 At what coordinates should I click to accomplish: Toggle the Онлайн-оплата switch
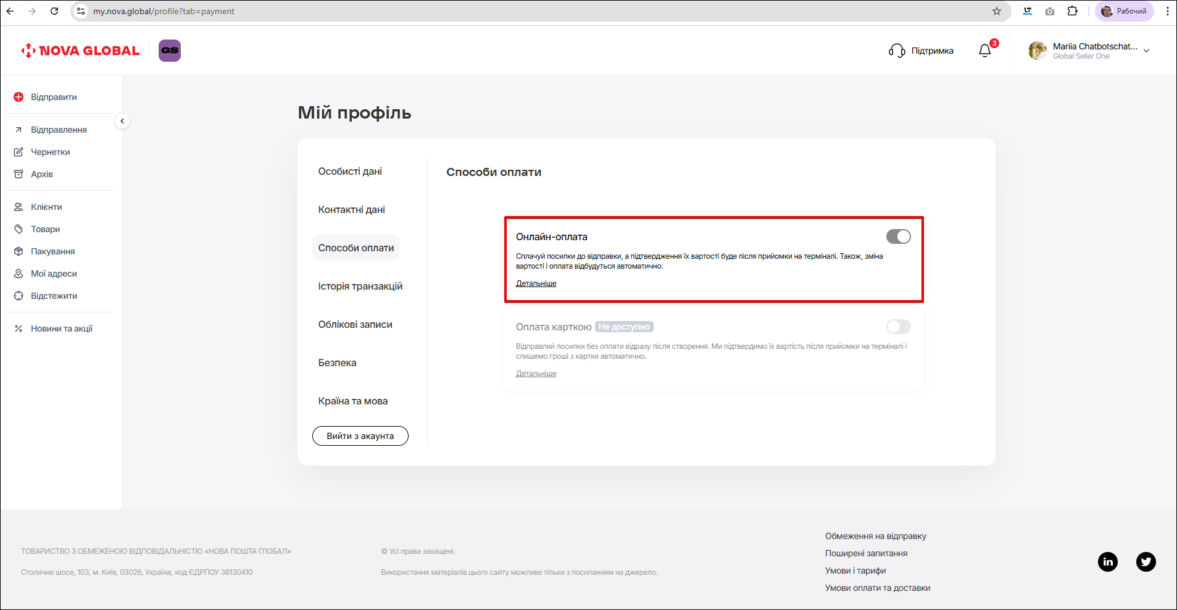898,236
